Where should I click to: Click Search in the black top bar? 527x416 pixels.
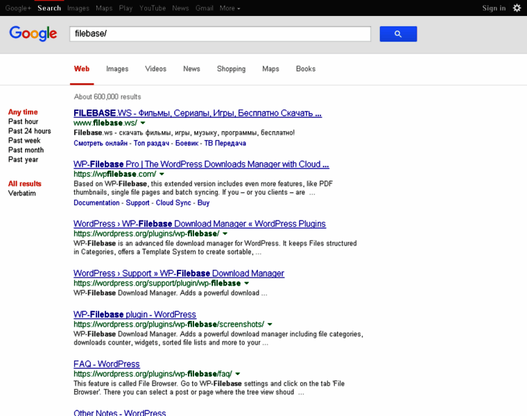coord(49,8)
